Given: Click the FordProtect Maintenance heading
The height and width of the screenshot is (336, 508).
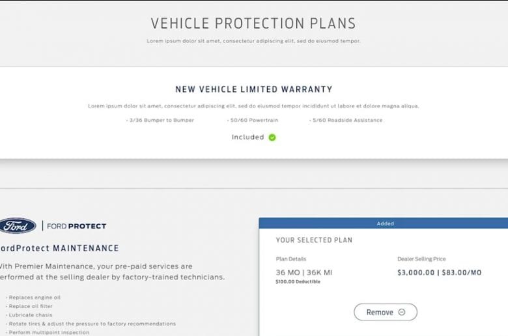Looking at the screenshot, I should pyautogui.click(x=59, y=248).
